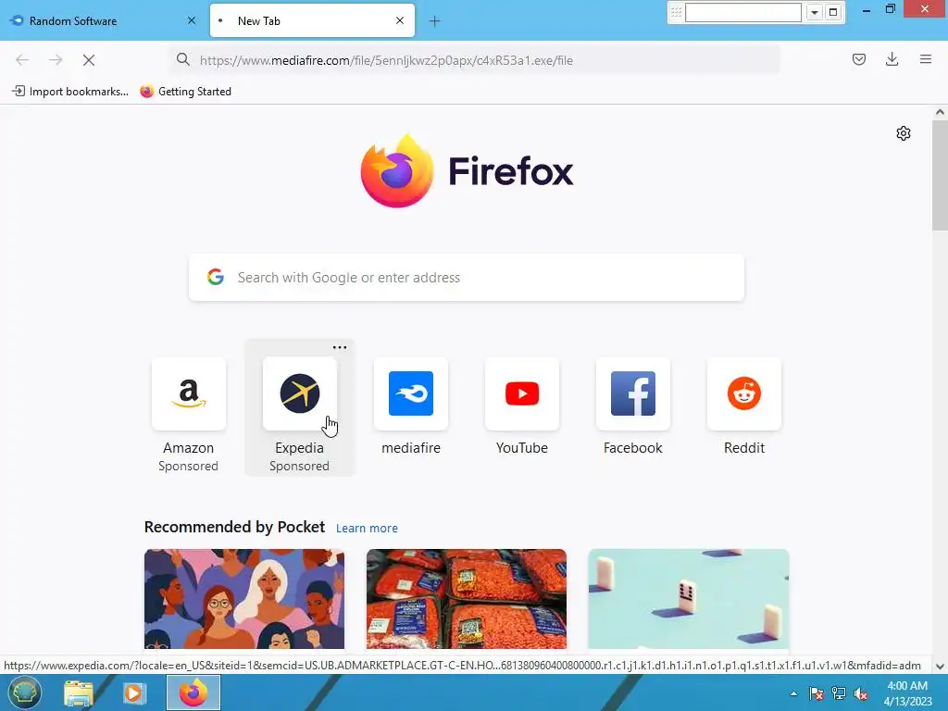Open the Reddit shortcut tile

tap(744, 393)
